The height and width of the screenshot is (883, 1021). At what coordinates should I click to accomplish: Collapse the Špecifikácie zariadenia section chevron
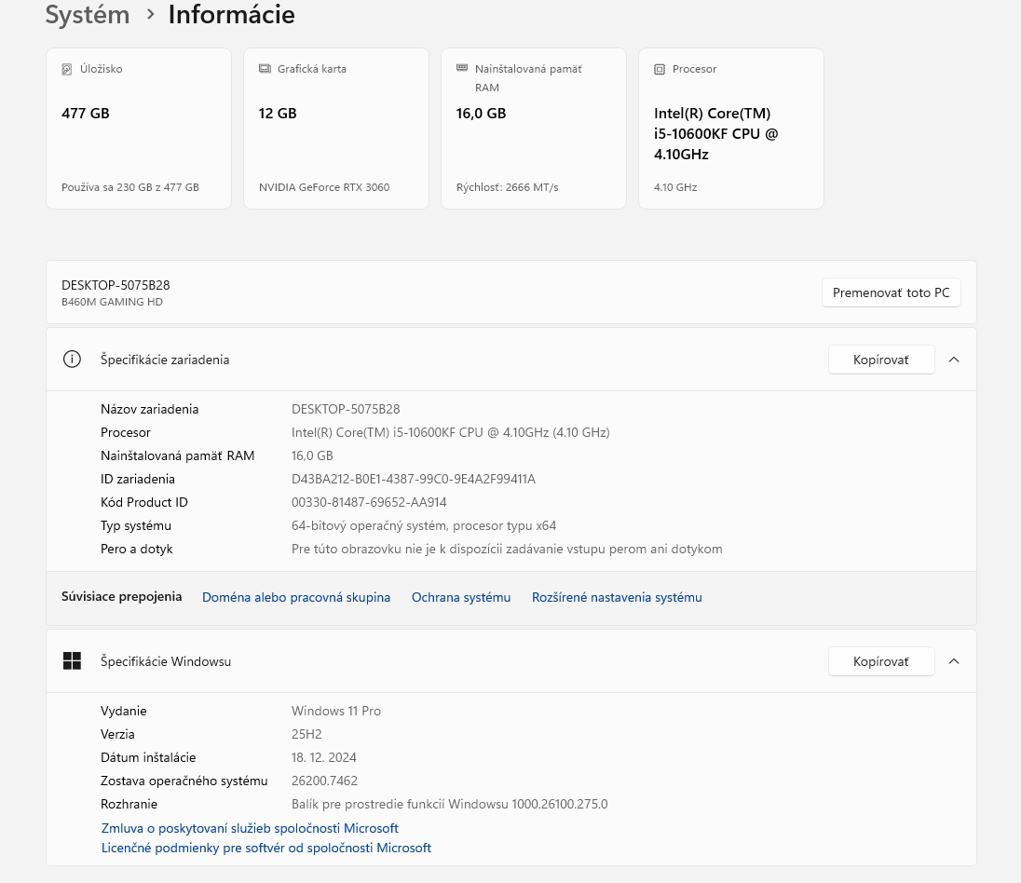point(953,360)
